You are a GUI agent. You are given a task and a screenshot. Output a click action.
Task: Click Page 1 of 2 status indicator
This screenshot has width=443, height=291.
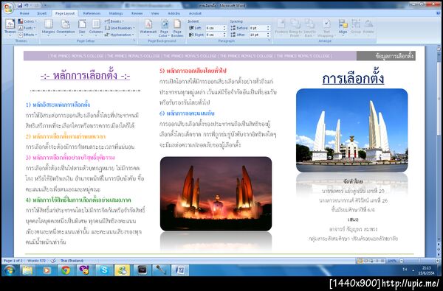13,261
